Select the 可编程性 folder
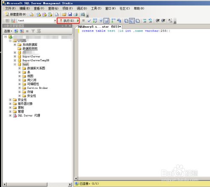210x187 pixels. [x=33, y=84]
